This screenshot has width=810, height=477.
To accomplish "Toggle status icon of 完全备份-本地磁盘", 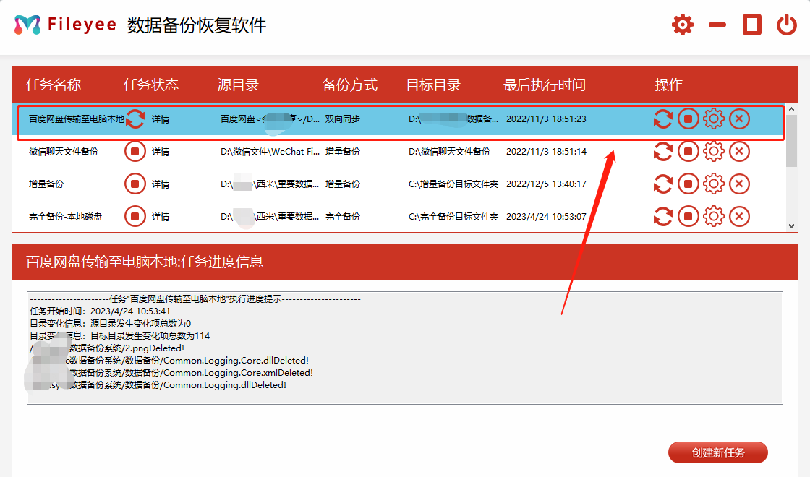I will point(135,216).
